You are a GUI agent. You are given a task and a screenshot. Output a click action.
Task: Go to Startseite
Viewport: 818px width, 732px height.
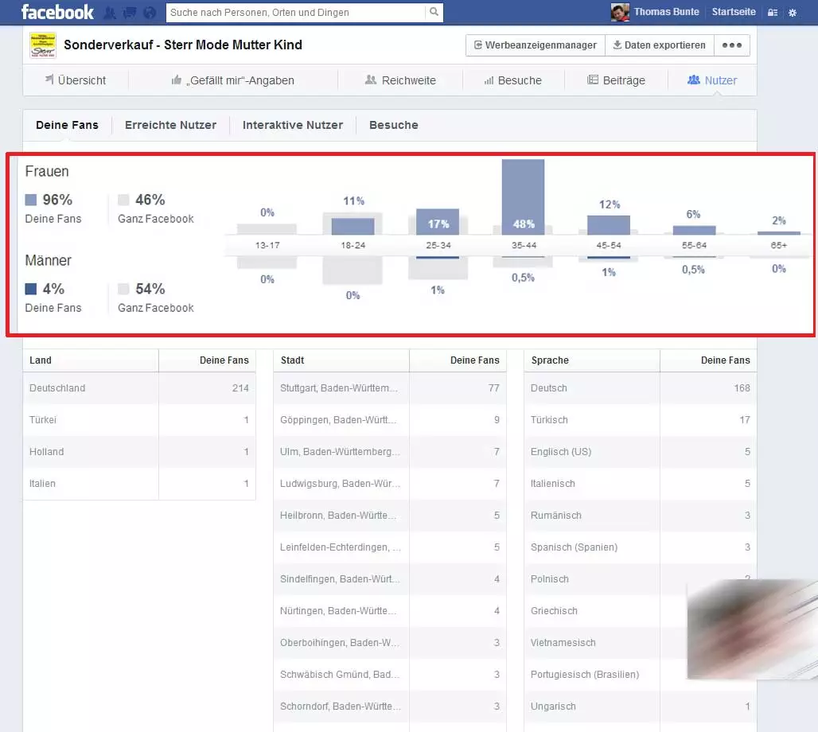[x=734, y=12]
